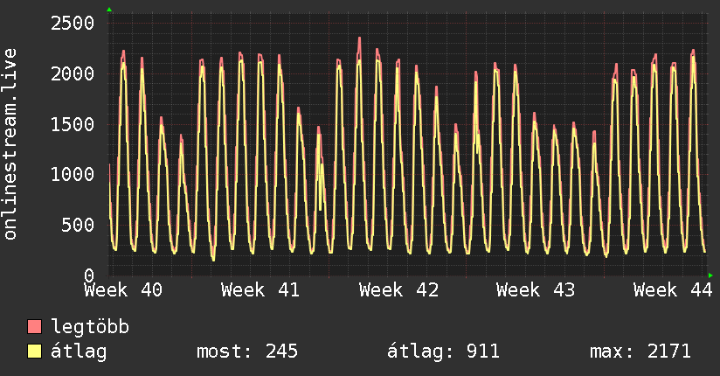Click the 'Week 40' axis label
The image size is (720, 376).
[x=123, y=290]
